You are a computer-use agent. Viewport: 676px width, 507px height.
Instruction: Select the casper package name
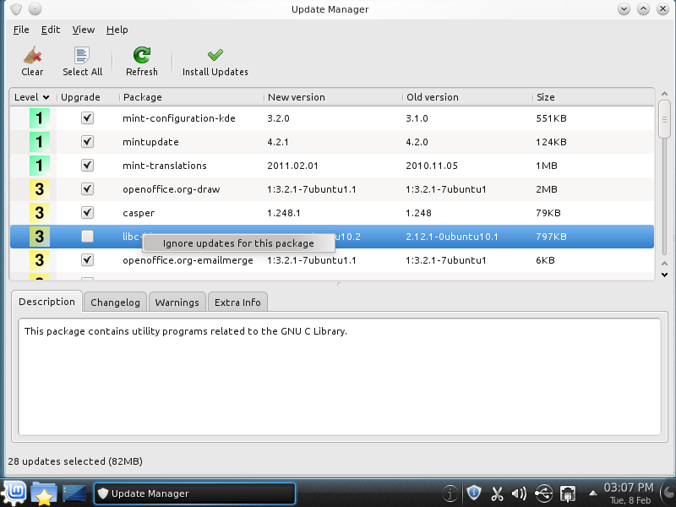pos(139,214)
